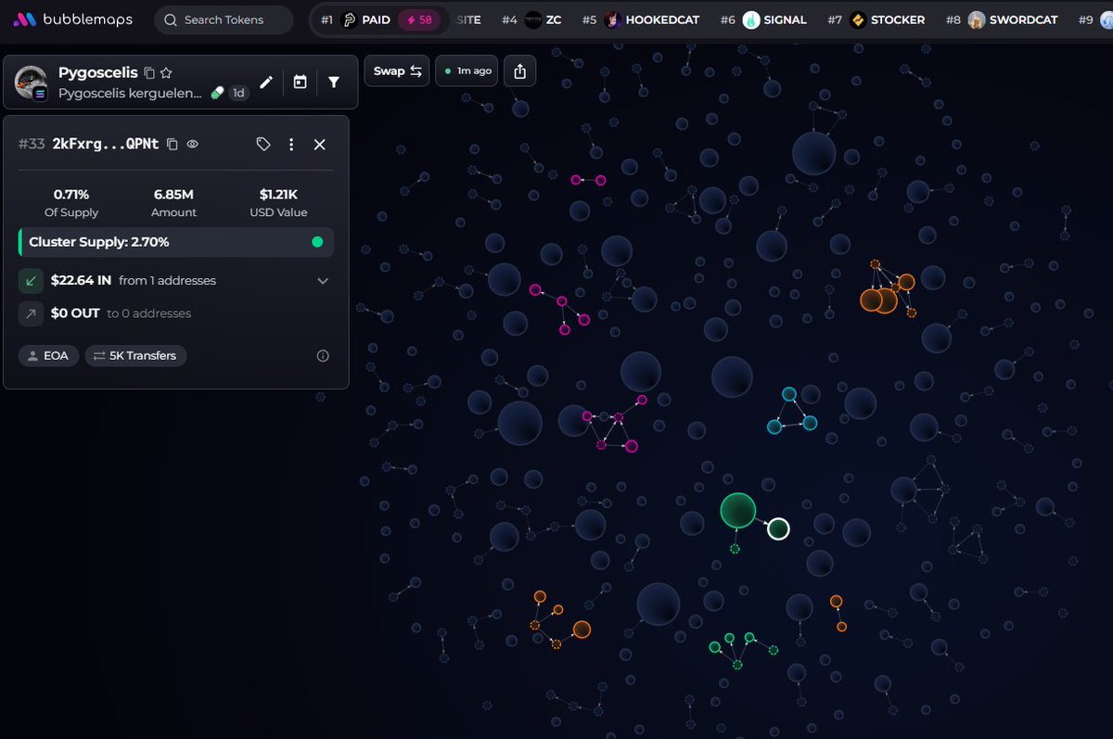This screenshot has width=1113, height=739.
Task: Click the $0 OUT transfers row
Action: coord(175,314)
